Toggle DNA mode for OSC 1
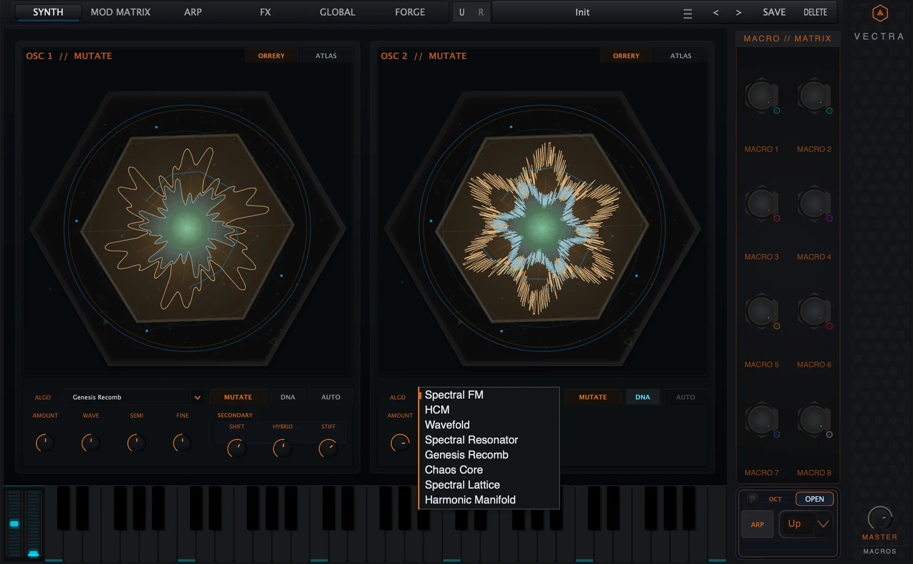The width and height of the screenshot is (913, 564). [x=288, y=397]
